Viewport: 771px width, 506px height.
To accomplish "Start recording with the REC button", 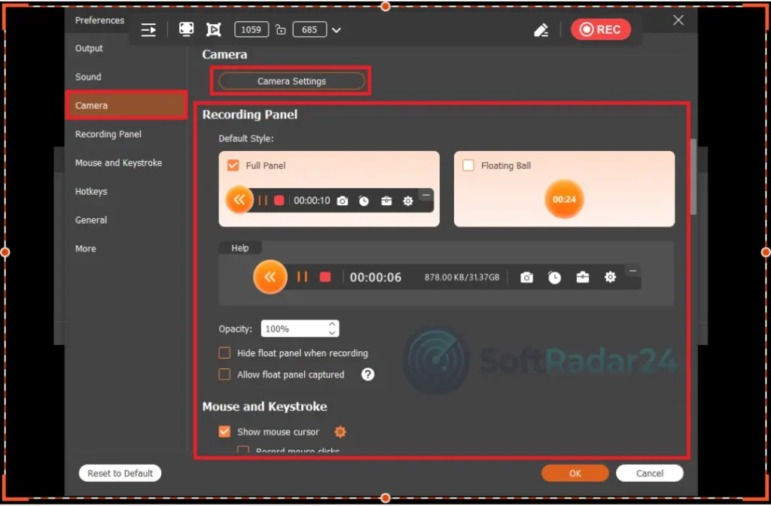I will 601,29.
